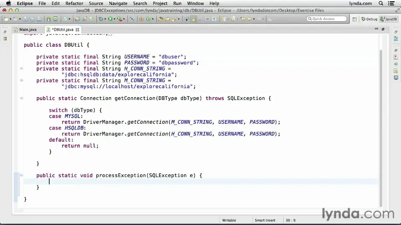Click the Quick Access search field
401x225 pixels.
[x=327, y=19]
